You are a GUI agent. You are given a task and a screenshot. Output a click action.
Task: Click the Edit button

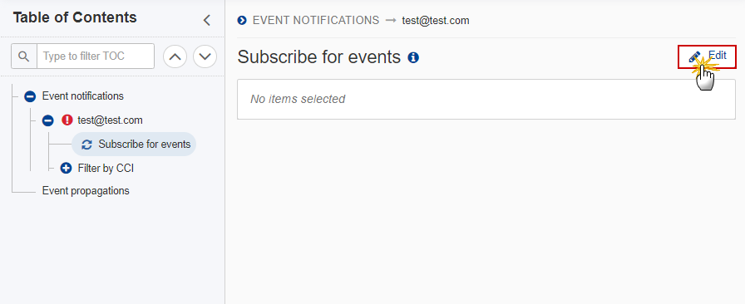click(707, 56)
